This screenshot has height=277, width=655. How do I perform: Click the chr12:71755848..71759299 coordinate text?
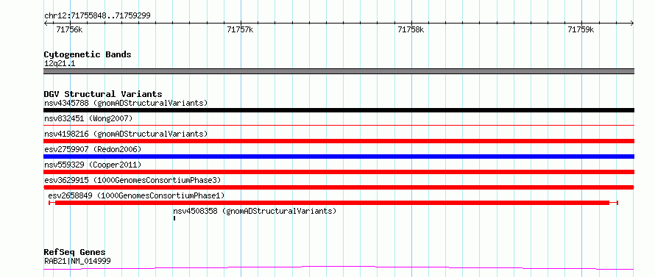(x=97, y=16)
